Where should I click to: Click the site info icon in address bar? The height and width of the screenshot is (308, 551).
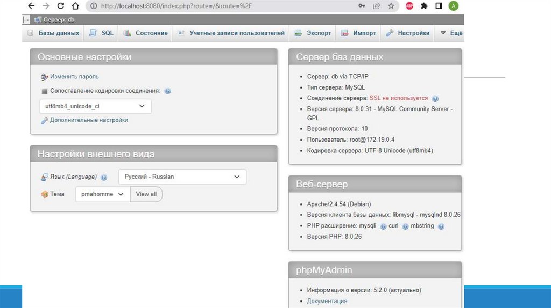94,6
